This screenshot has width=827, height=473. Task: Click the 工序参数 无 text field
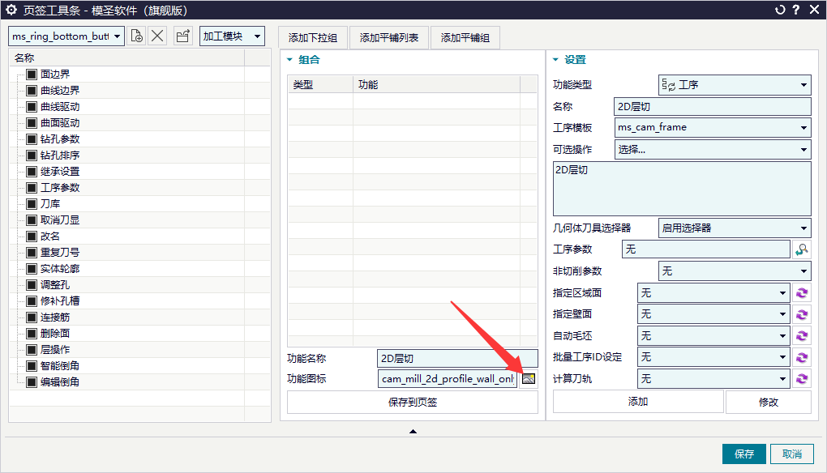[x=706, y=249]
